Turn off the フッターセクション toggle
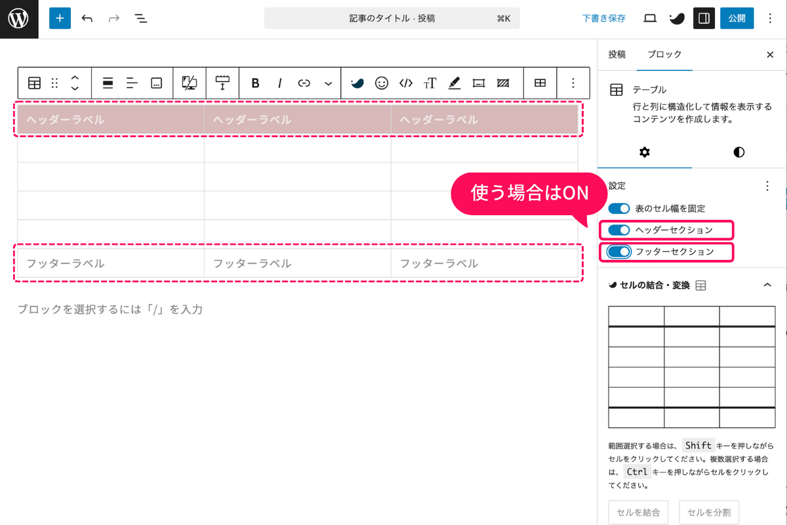The width and height of the screenshot is (787, 525). [x=619, y=252]
